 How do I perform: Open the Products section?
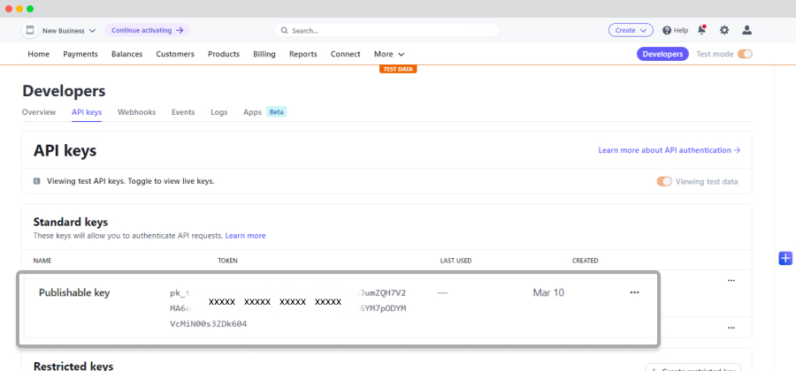coord(224,54)
